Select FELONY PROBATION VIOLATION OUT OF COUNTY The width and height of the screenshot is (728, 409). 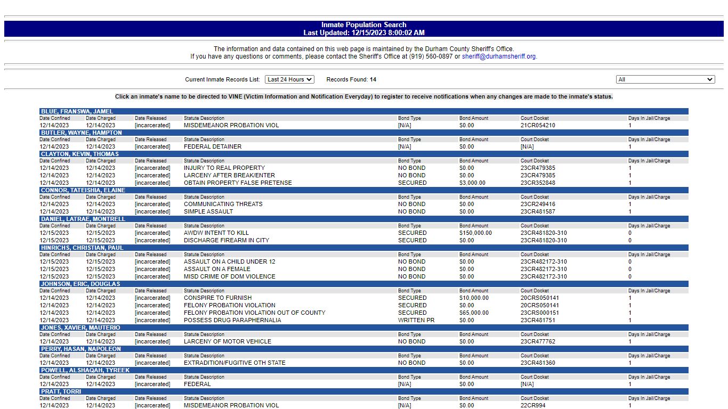coord(254,313)
